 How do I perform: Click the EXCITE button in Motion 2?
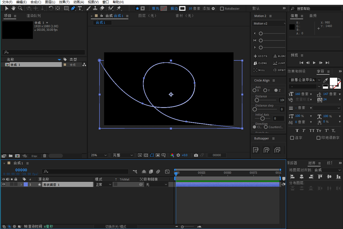[x=261, y=56]
